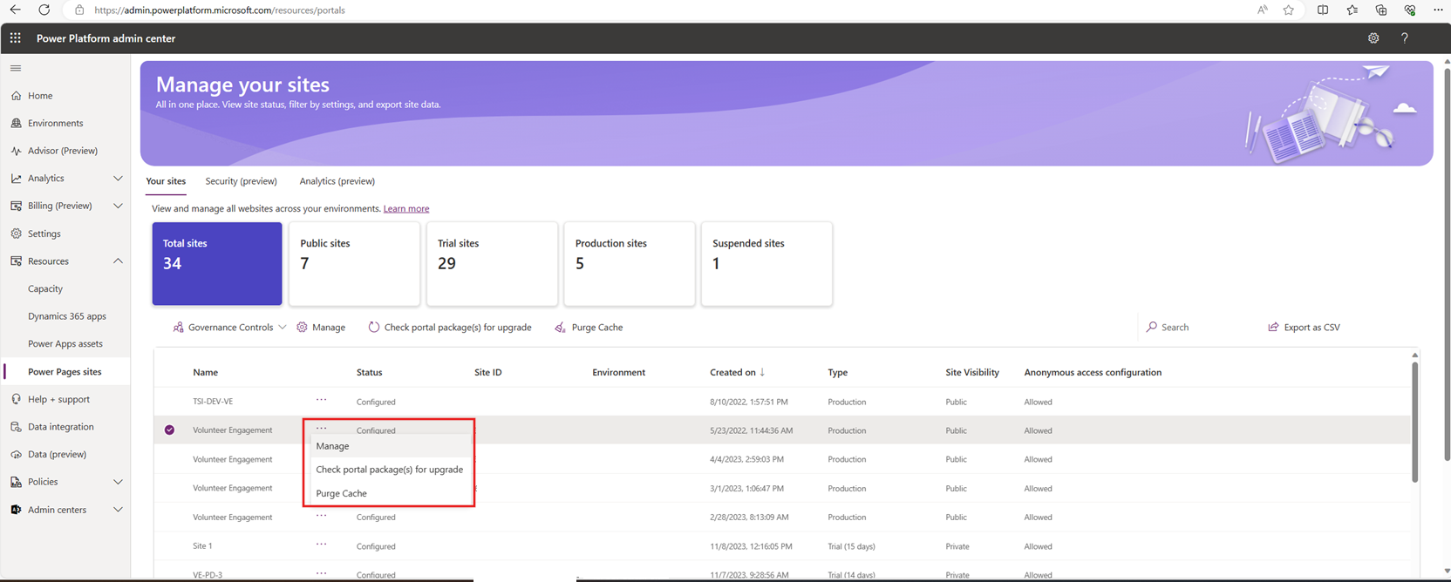Deselect the checked Volunteer Engagement row
Image resolution: width=1451 pixels, height=582 pixels.
tap(169, 430)
